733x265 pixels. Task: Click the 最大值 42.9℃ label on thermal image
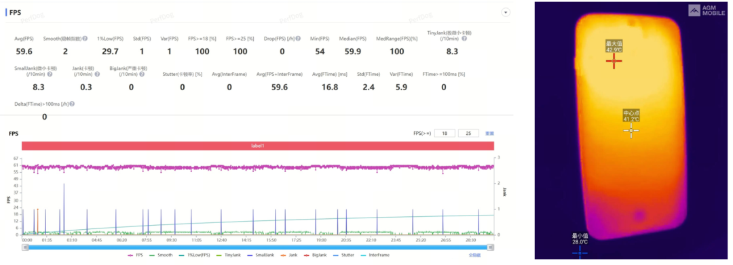(x=614, y=46)
